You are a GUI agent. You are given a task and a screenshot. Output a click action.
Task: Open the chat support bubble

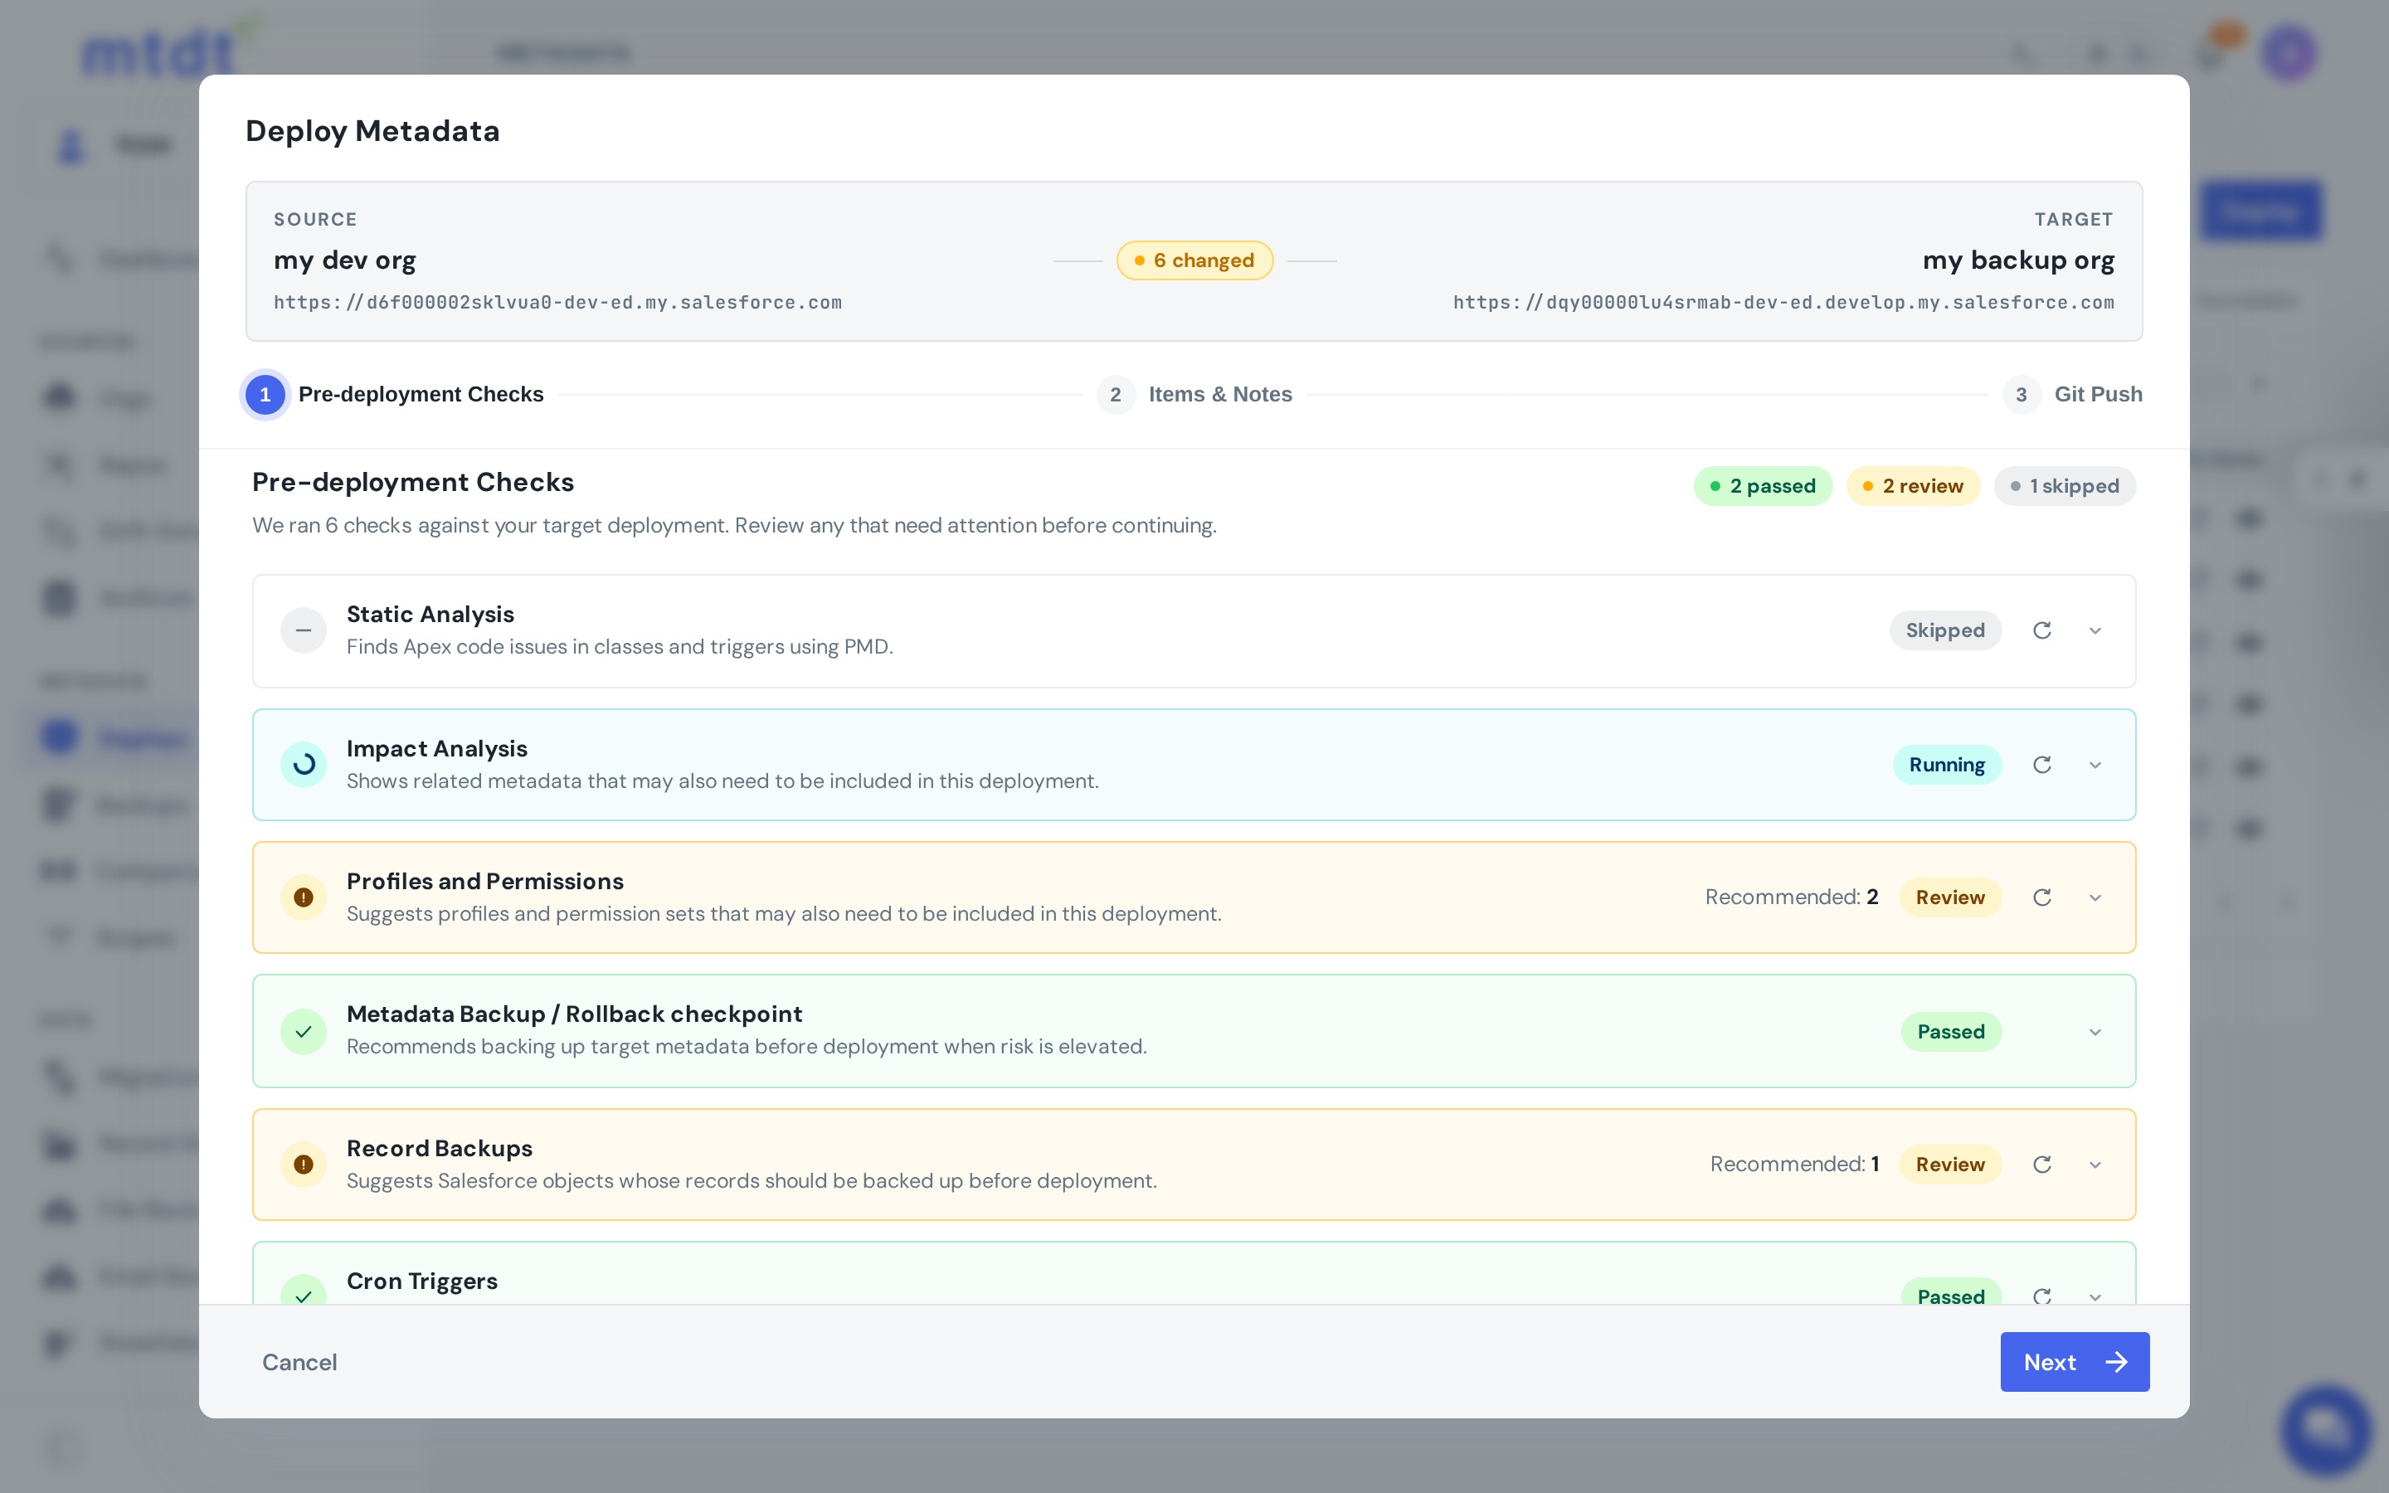[x=2326, y=1429]
